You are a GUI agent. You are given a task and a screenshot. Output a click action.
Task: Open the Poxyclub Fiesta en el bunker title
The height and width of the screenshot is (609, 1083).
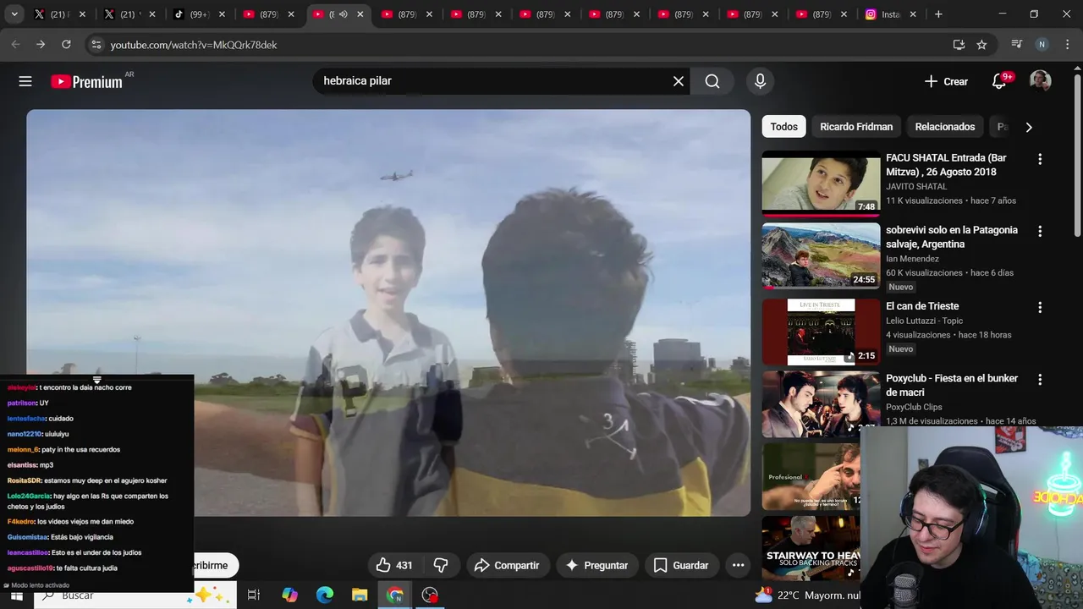[x=952, y=385]
